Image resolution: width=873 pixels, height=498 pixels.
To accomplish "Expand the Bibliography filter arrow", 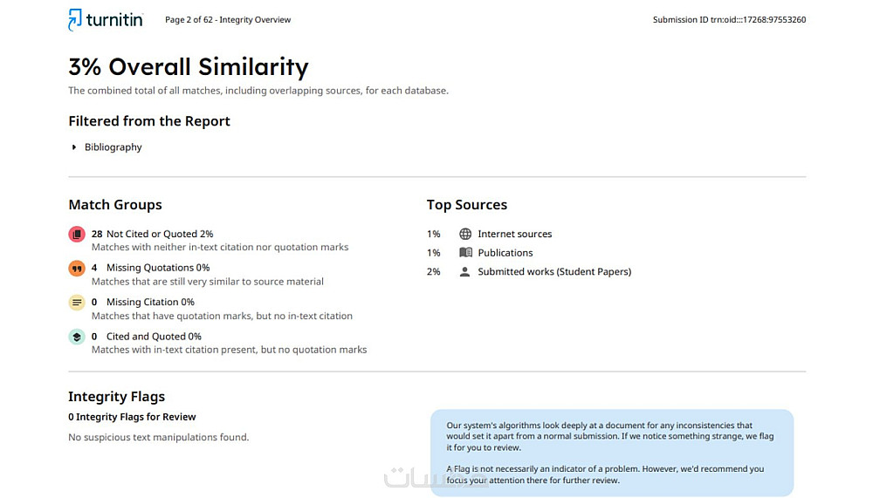I will [x=74, y=147].
